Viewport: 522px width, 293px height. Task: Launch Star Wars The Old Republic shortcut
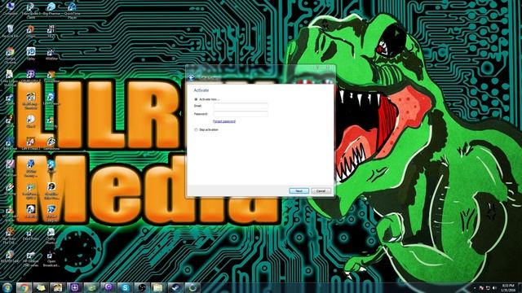pyautogui.click(x=10, y=235)
